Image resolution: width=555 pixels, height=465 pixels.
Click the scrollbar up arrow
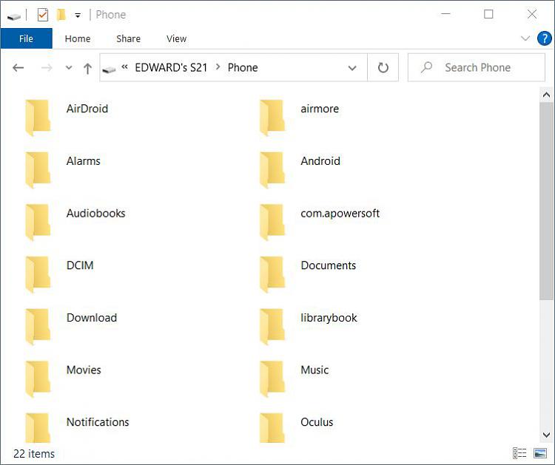[x=546, y=95]
